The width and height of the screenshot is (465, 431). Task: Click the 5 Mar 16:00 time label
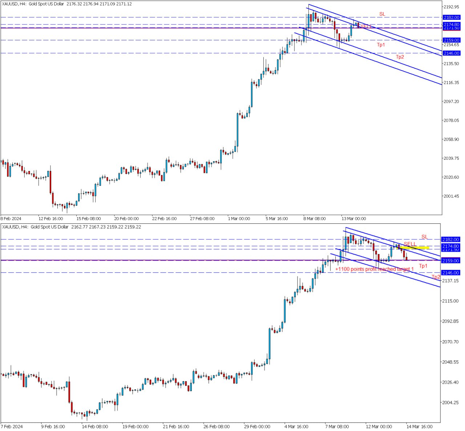(x=277, y=219)
